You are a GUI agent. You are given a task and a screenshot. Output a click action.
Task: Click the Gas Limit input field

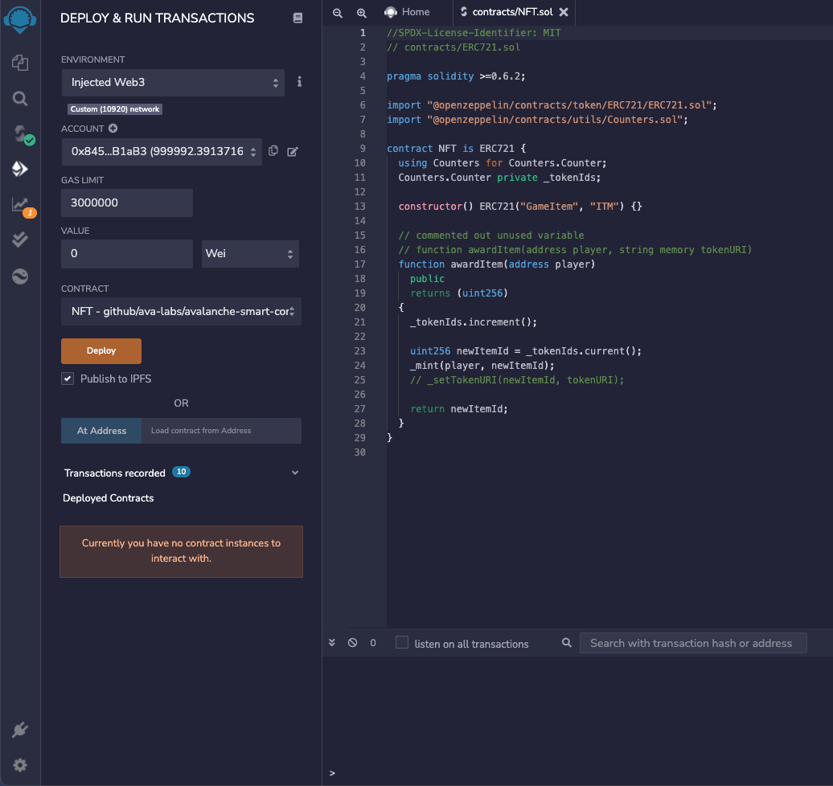click(x=127, y=203)
